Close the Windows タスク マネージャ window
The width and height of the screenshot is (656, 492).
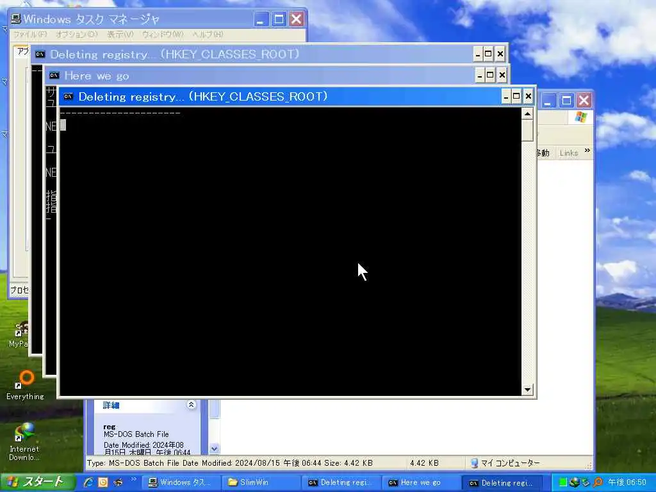pos(297,19)
